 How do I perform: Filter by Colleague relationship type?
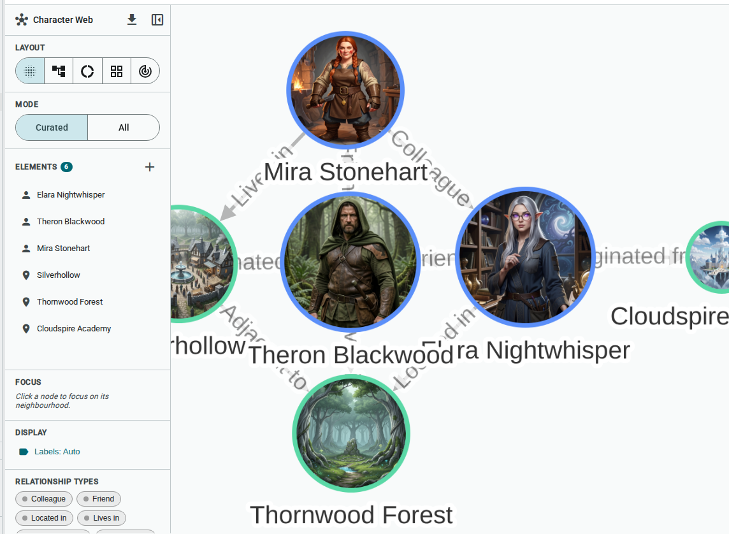click(44, 499)
